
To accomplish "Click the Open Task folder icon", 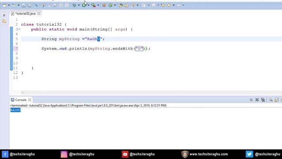I will 126,5.
